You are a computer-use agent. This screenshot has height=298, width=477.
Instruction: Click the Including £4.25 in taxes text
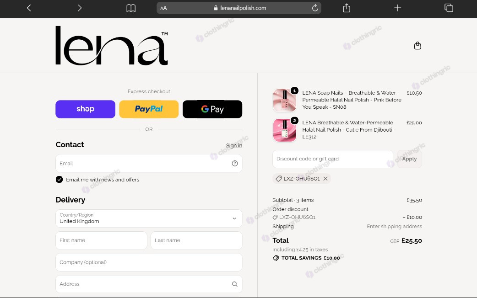click(300, 250)
